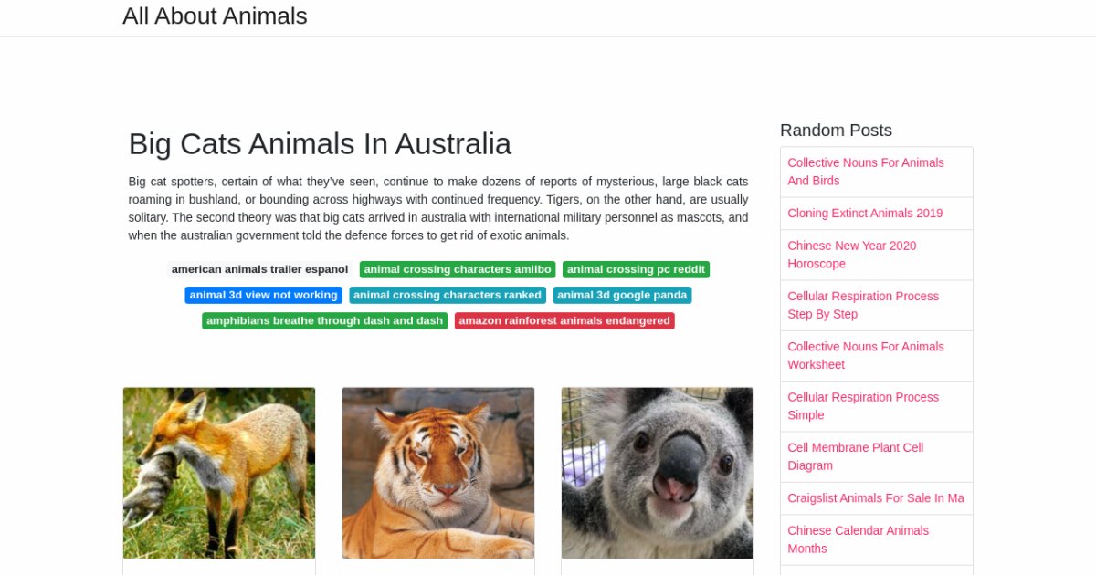The width and height of the screenshot is (1096, 575).
Task: Open the fox photo thumbnail
Action: point(219,473)
